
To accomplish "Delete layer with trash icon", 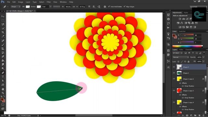I will [x=203, y=116].
